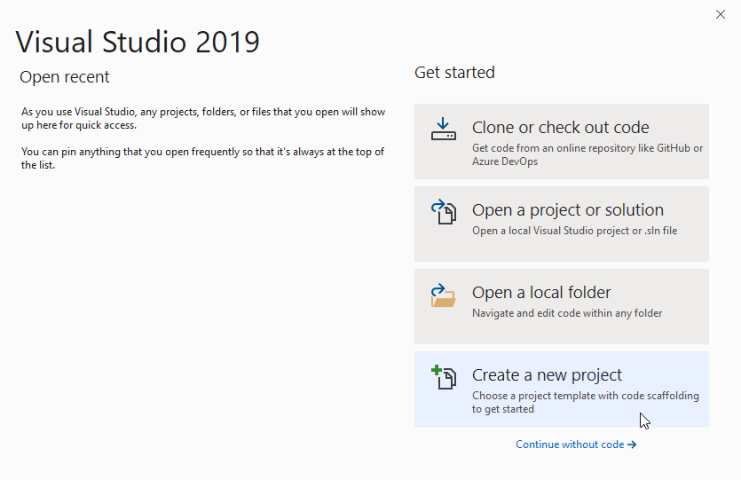Click the Clone or check out code download icon
Viewport: 741px width, 480px height.
[444, 130]
